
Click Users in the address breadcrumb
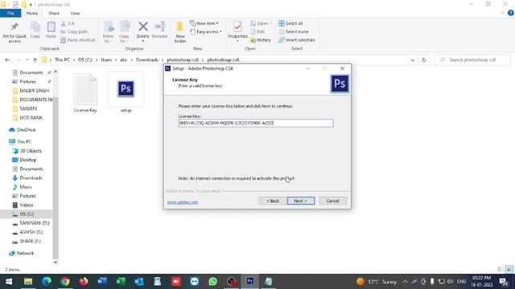[106, 60]
